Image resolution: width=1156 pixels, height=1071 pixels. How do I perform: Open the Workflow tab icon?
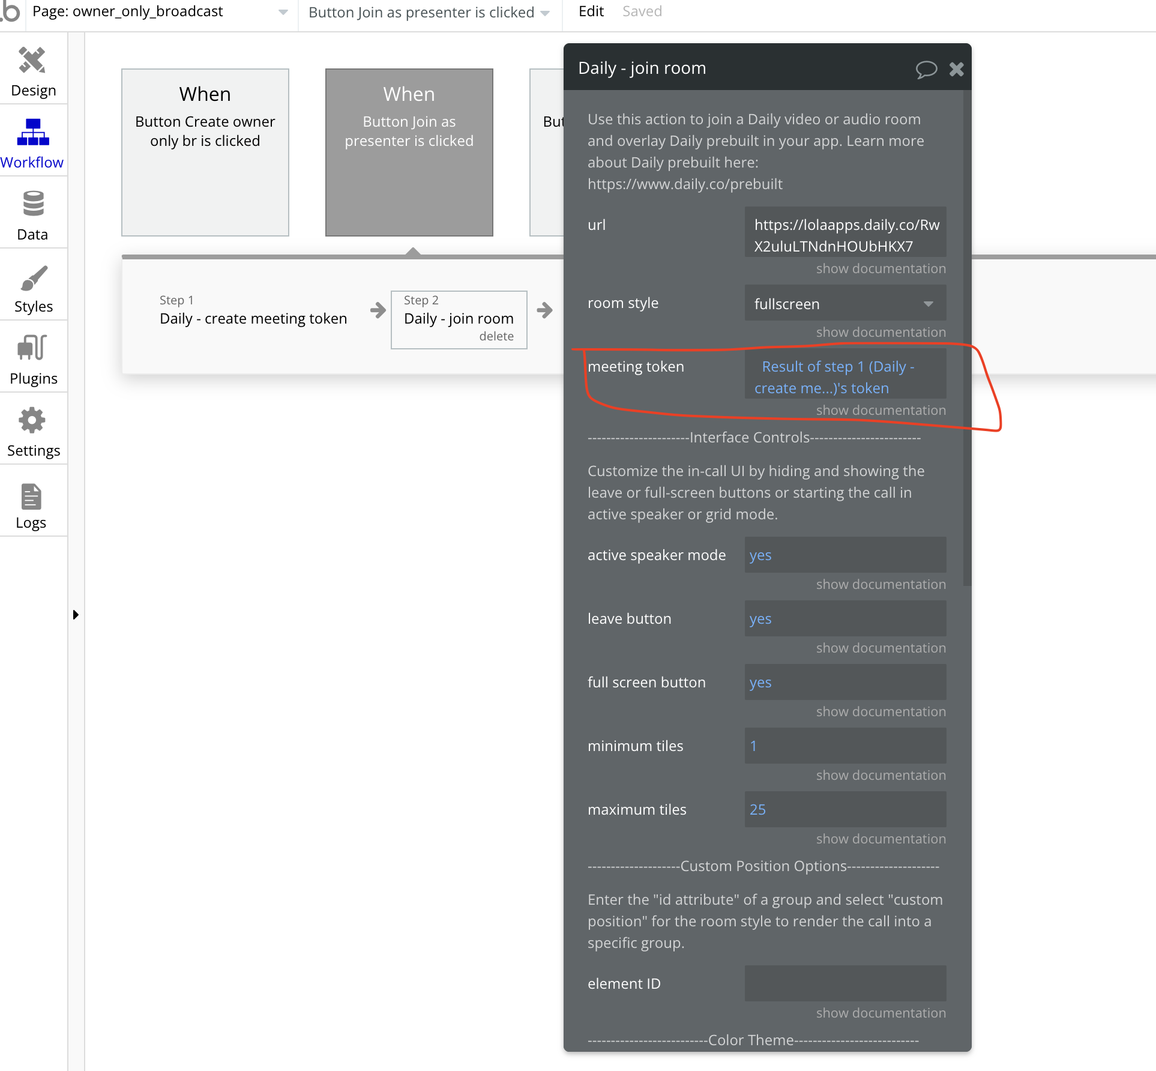point(32,132)
